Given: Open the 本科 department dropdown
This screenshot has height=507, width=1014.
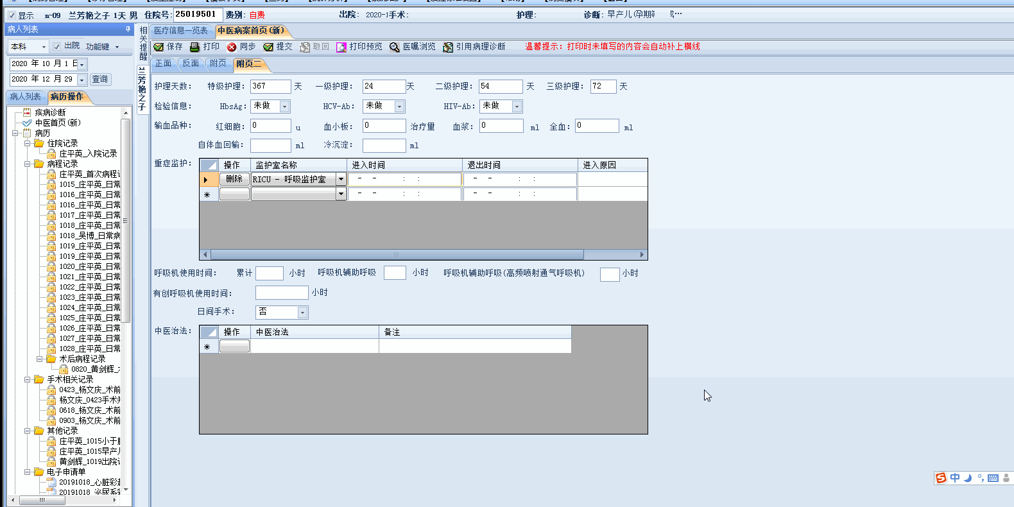Looking at the screenshot, I should 44,47.
